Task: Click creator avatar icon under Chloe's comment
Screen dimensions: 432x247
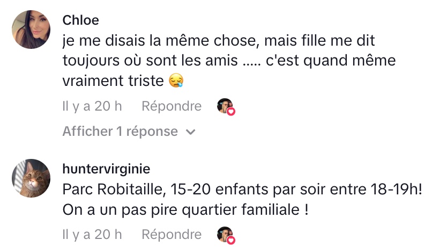Action: tap(224, 106)
